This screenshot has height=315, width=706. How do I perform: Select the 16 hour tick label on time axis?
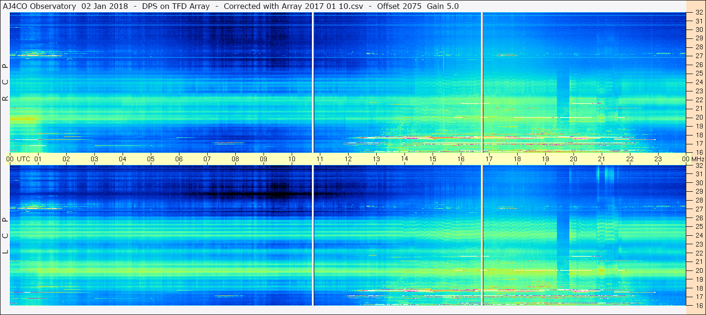tap(461, 159)
